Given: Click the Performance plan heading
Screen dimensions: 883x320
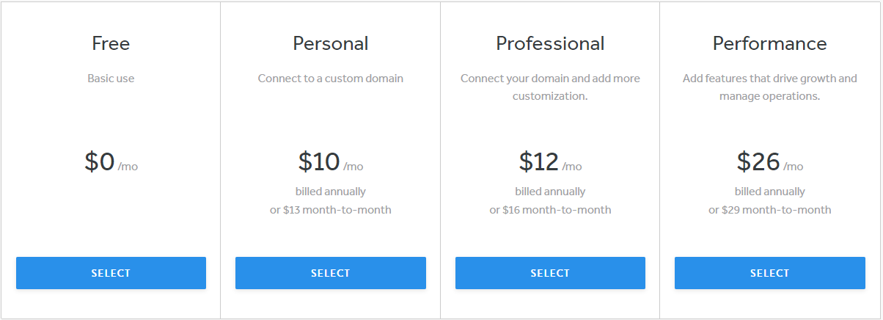Looking at the screenshot, I should pyautogui.click(x=769, y=43).
